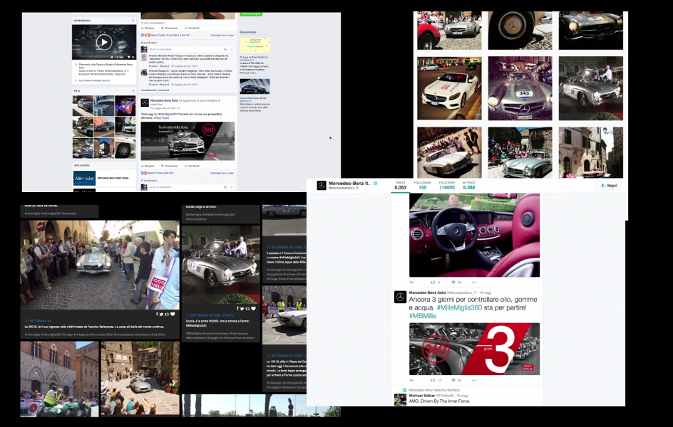Share the night gullwing post on Facebook
This screenshot has height=427, width=673.
tap(237, 308)
